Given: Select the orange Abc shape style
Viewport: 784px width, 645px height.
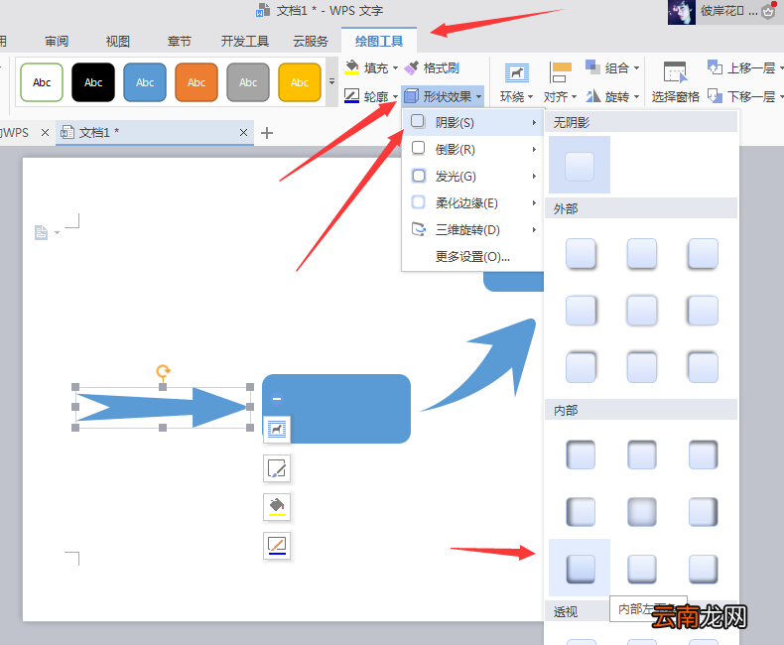Looking at the screenshot, I should click(x=196, y=82).
